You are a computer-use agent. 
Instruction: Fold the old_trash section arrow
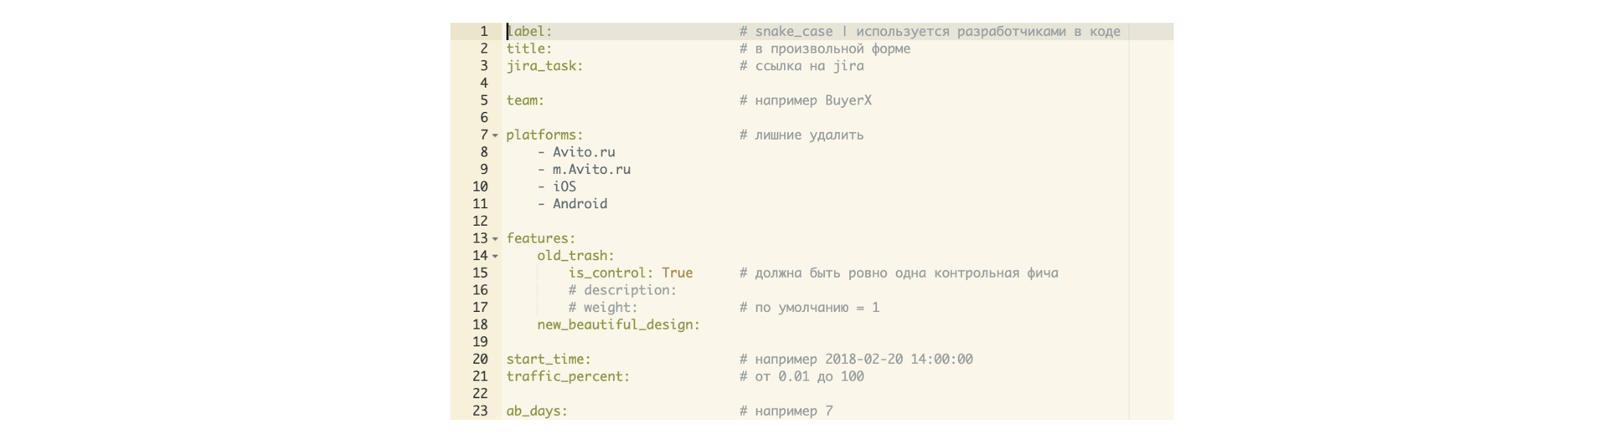(x=495, y=257)
